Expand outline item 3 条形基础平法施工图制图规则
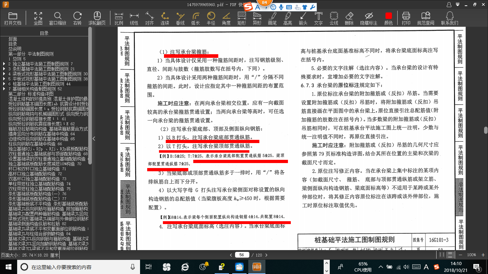This screenshot has height=274, width=488. (x=4, y=69)
